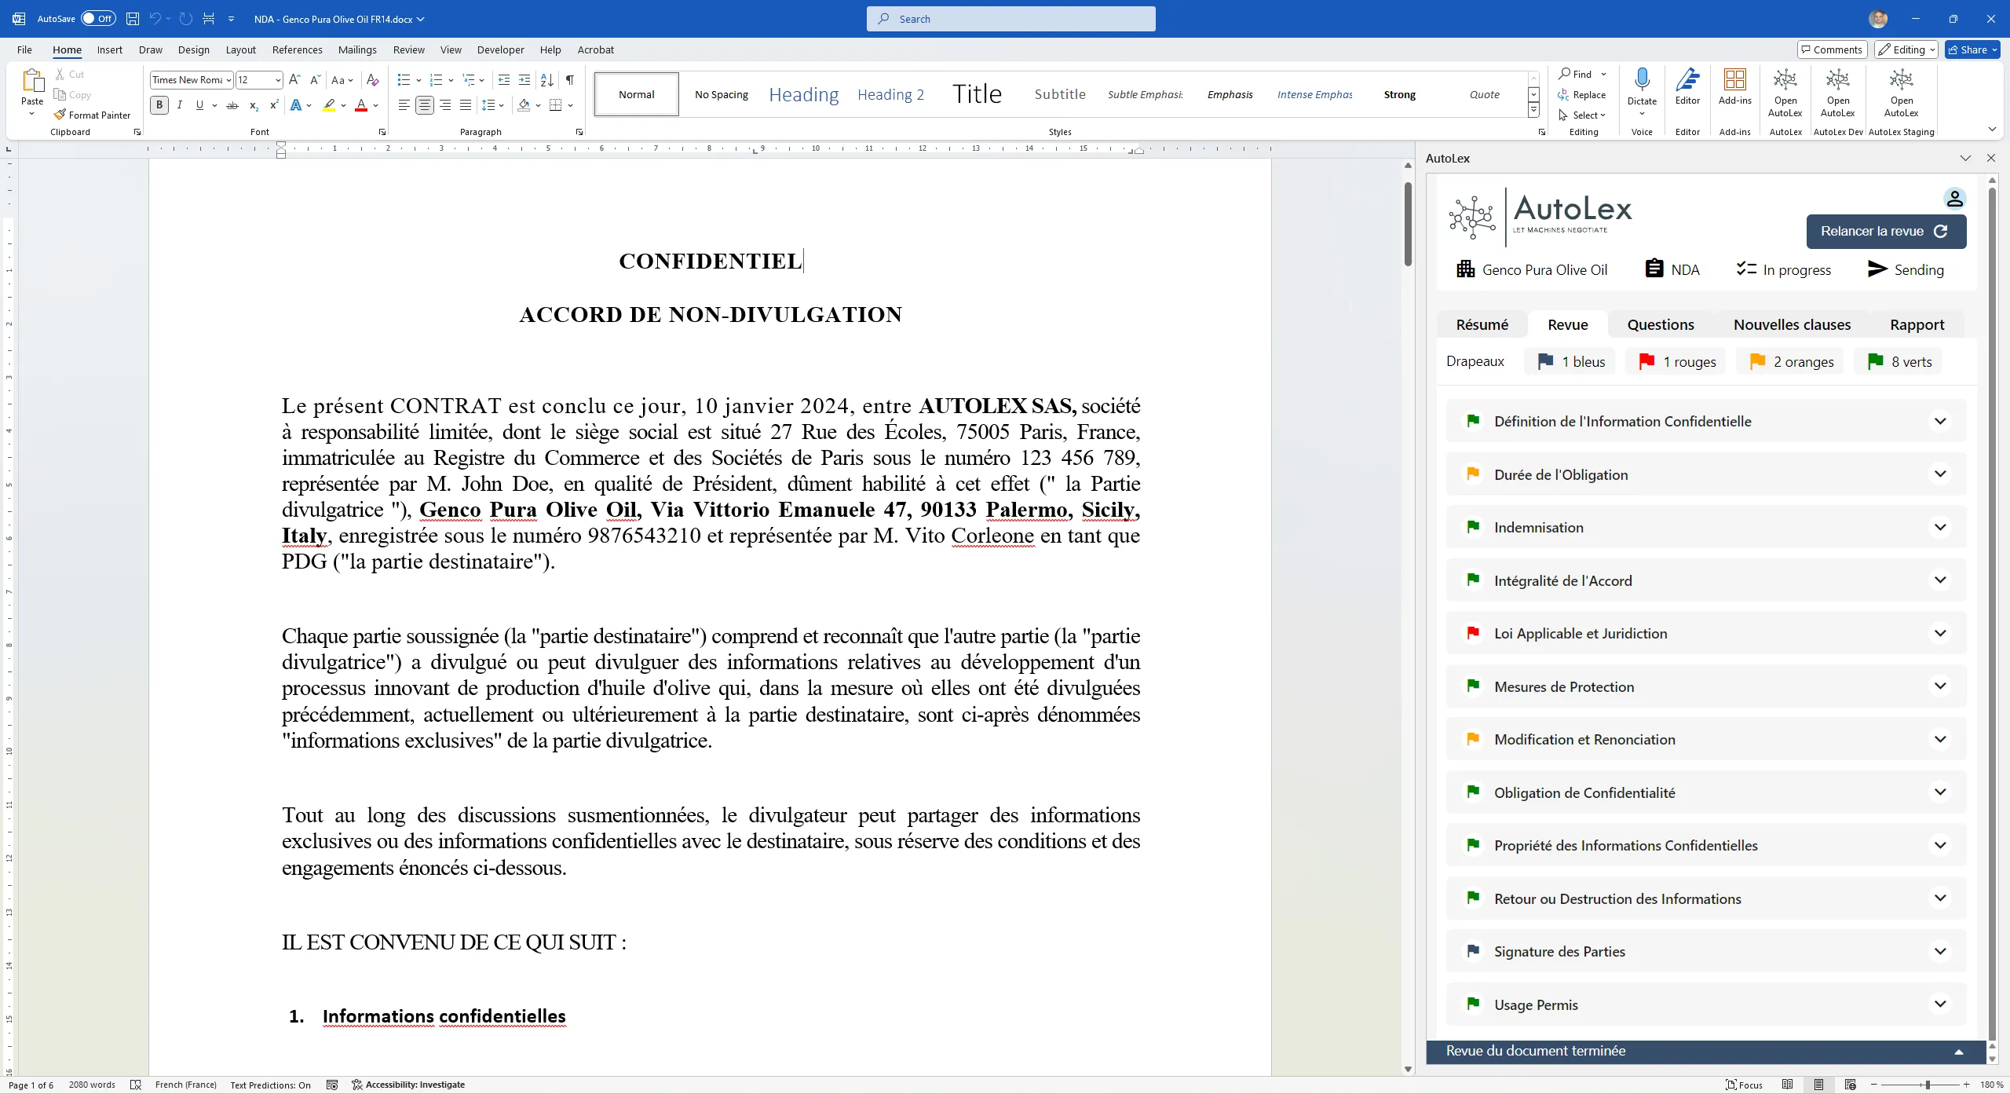The height and width of the screenshot is (1094, 2010).
Task: Click the Dictate microphone icon
Action: (1641, 79)
